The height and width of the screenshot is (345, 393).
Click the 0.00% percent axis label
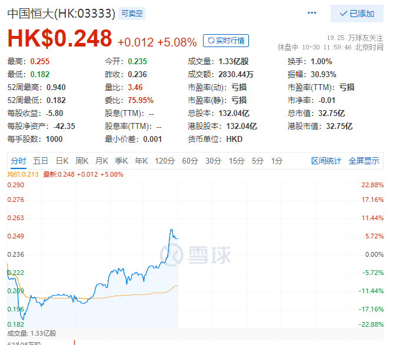(x=374, y=254)
